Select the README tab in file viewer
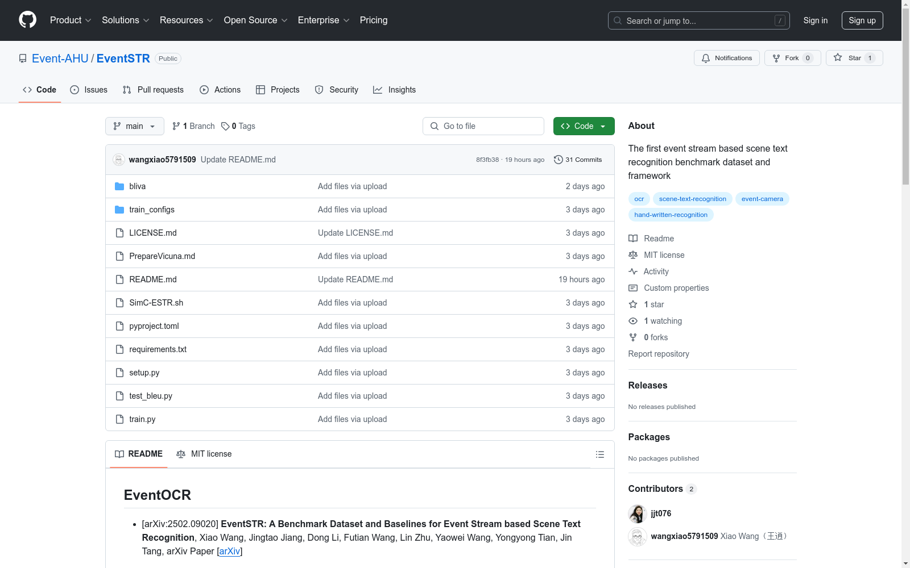This screenshot has height=568, width=910. [x=139, y=454]
